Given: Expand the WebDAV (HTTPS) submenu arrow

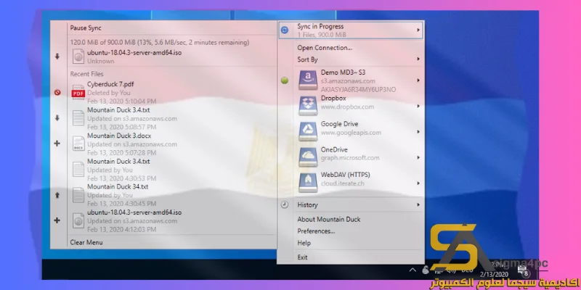Looking at the screenshot, I should (x=418, y=183).
